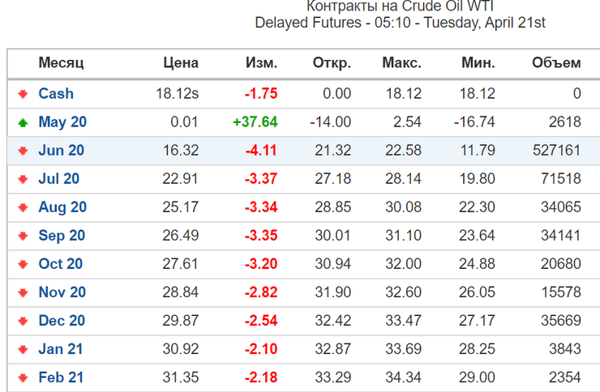
Task: Click the red down arrow beside Feb 21
Action: coord(23,377)
